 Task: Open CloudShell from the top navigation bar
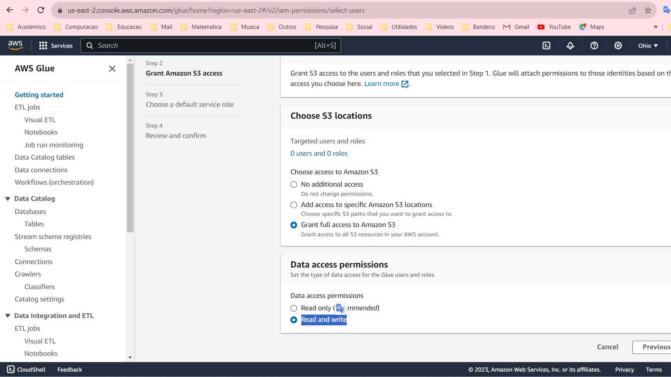click(x=546, y=45)
